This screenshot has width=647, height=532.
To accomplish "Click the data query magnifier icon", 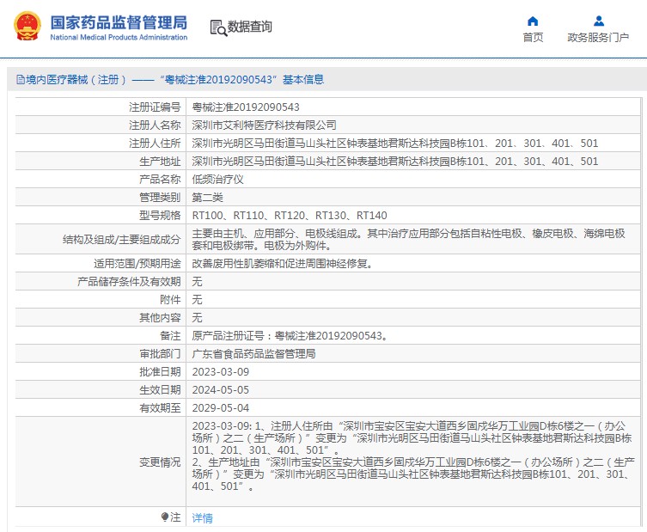I will pos(219,28).
